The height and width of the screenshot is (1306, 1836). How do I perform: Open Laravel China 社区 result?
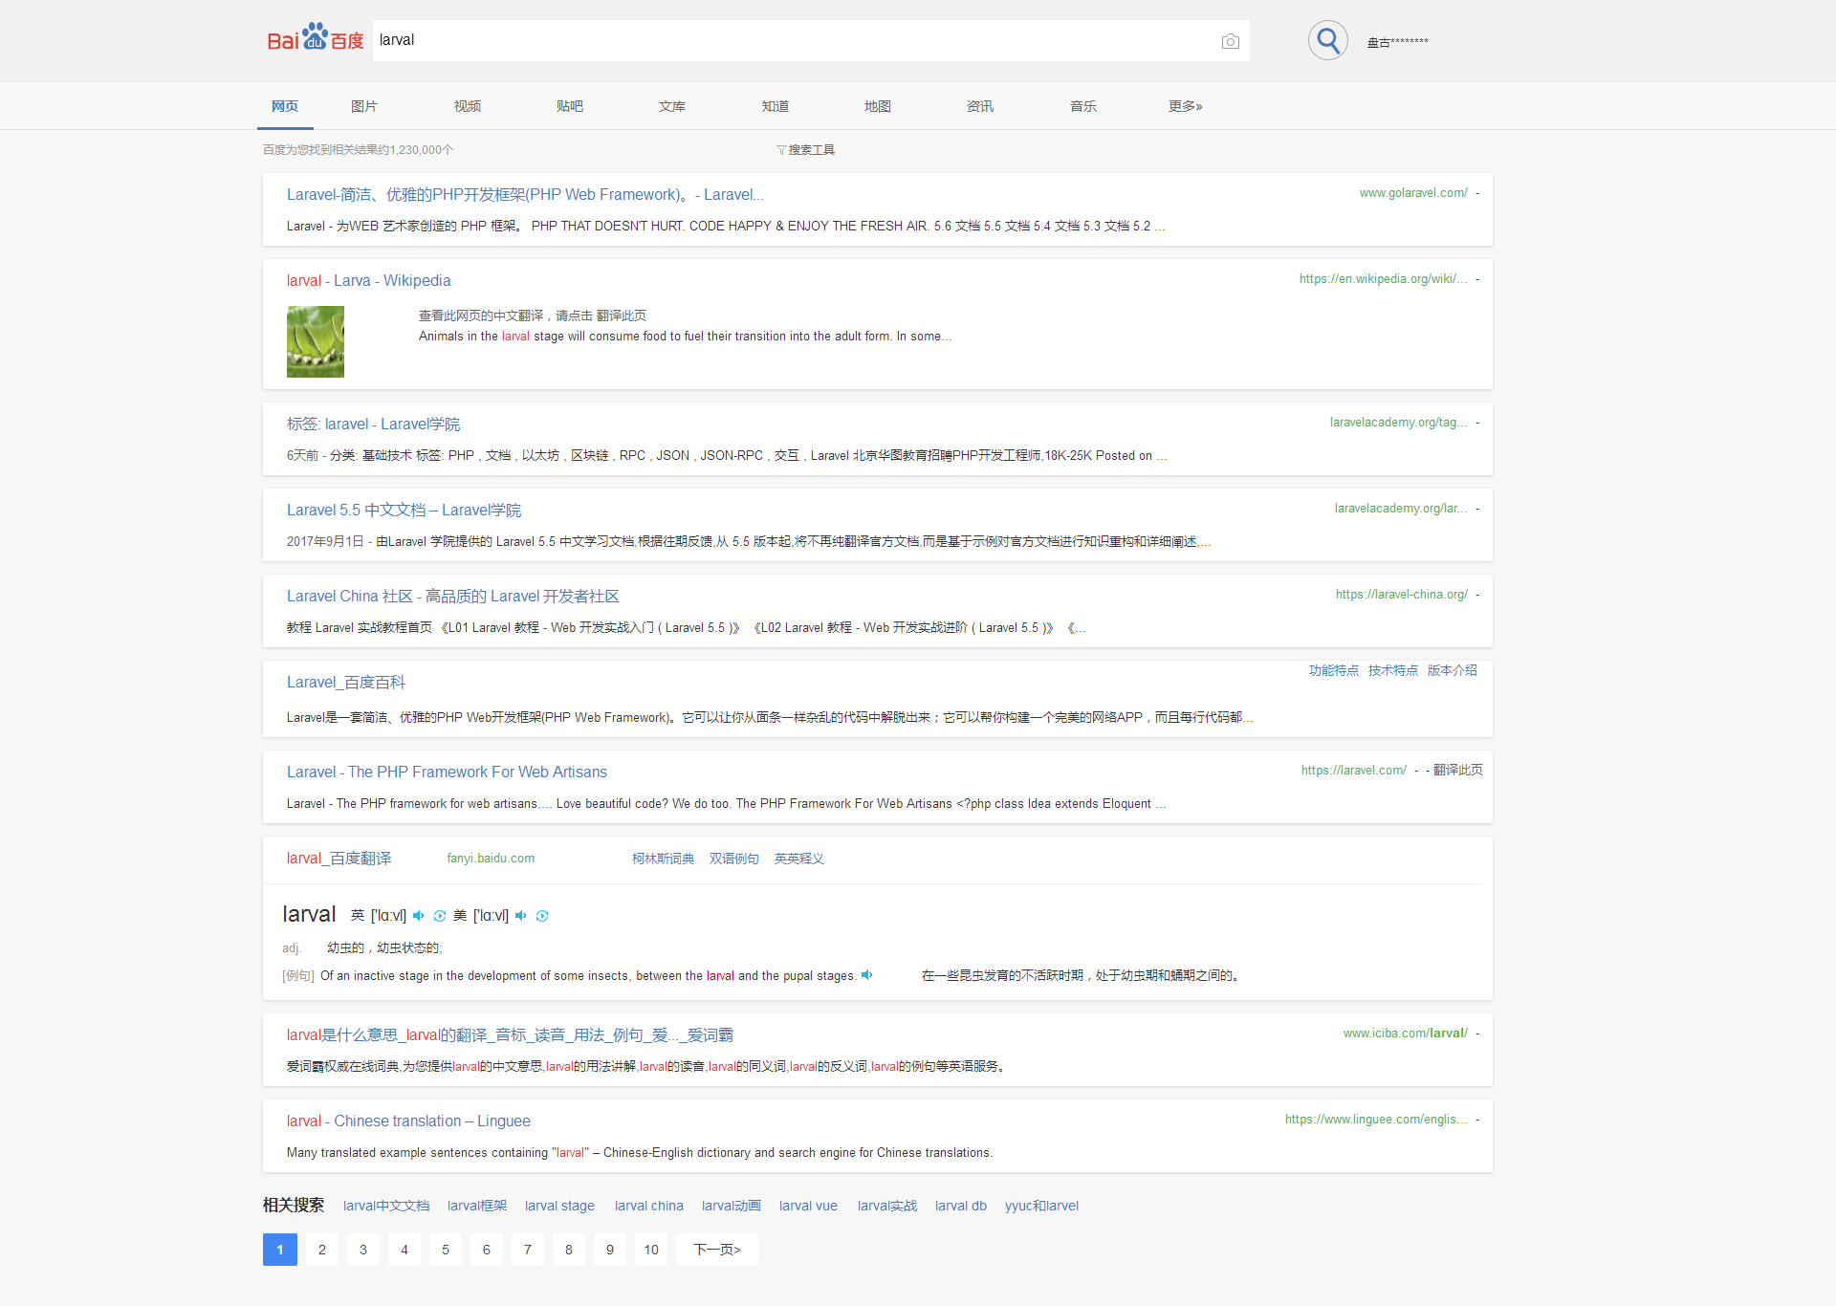(452, 596)
